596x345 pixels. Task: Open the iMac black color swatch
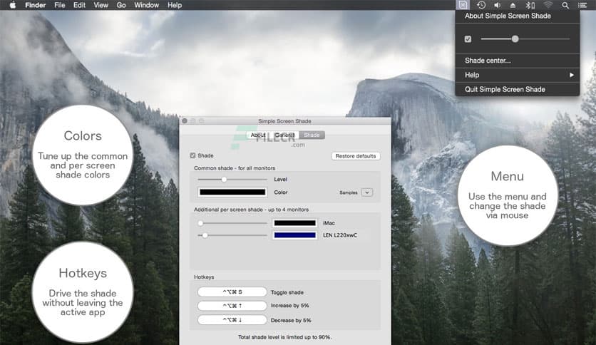pos(294,223)
